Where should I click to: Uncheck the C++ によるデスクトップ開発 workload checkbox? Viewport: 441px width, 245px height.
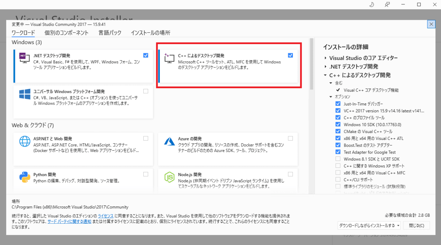pos(291,55)
